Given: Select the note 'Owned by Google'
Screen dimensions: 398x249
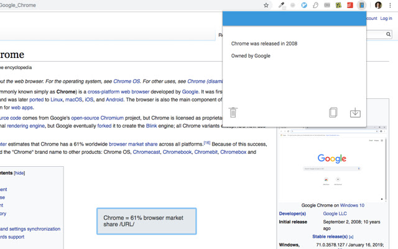Looking at the screenshot, I should click(x=251, y=56).
